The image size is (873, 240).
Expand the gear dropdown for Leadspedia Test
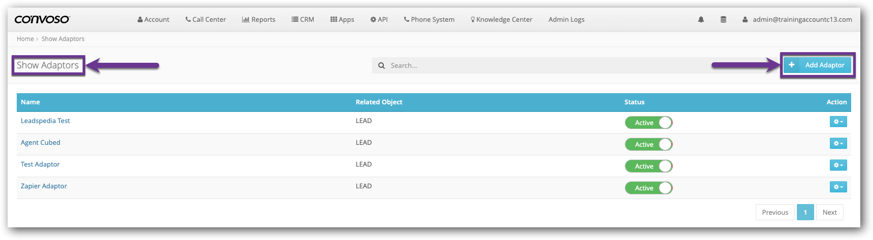[838, 122]
